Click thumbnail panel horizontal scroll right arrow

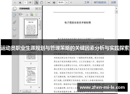click(36, 91)
